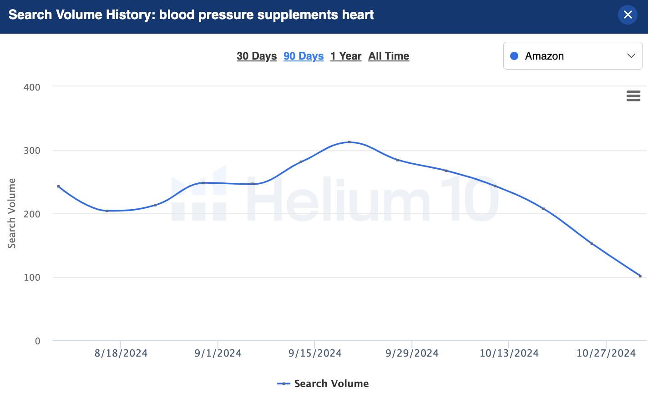The height and width of the screenshot is (403, 648).
Task: Click the Search Volume y-axis title
Action: pyautogui.click(x=12, y=213)
